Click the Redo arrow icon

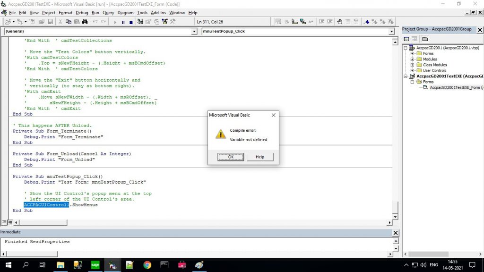pos(104,22)
